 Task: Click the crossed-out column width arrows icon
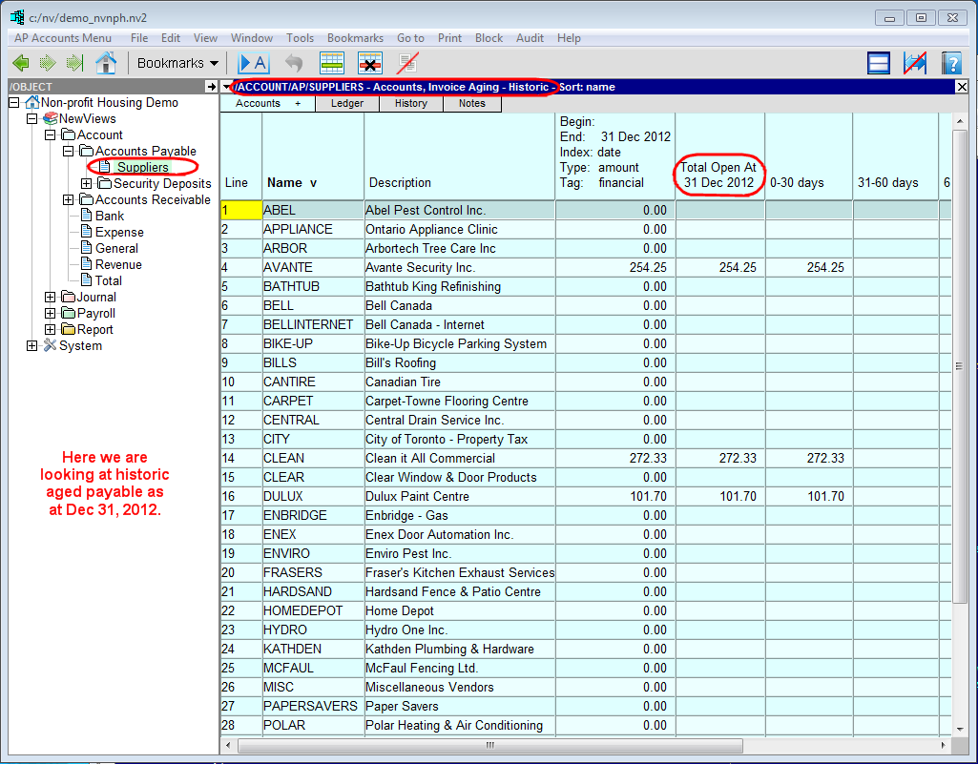[x=915, y=63]
